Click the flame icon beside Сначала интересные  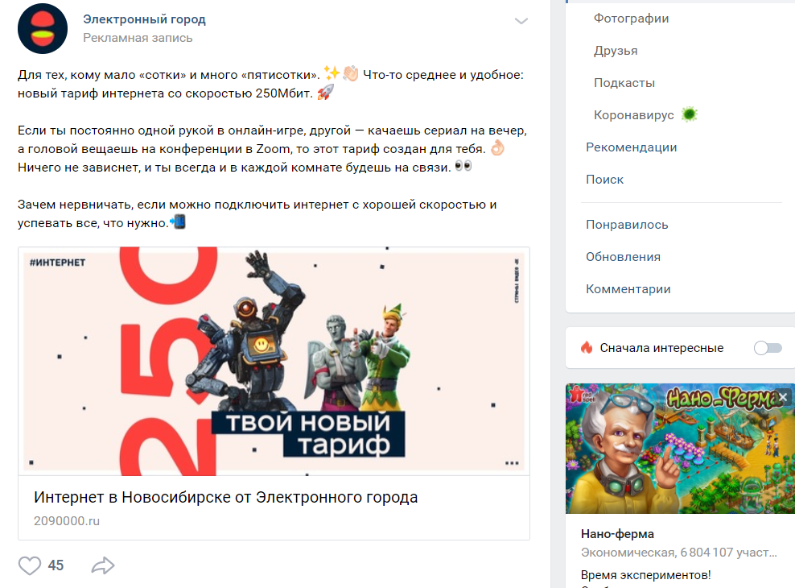click(587, 348)
